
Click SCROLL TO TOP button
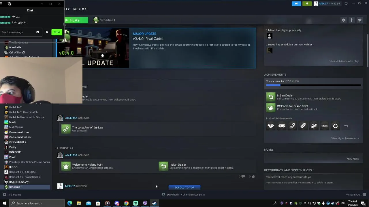tap(184, 187)
